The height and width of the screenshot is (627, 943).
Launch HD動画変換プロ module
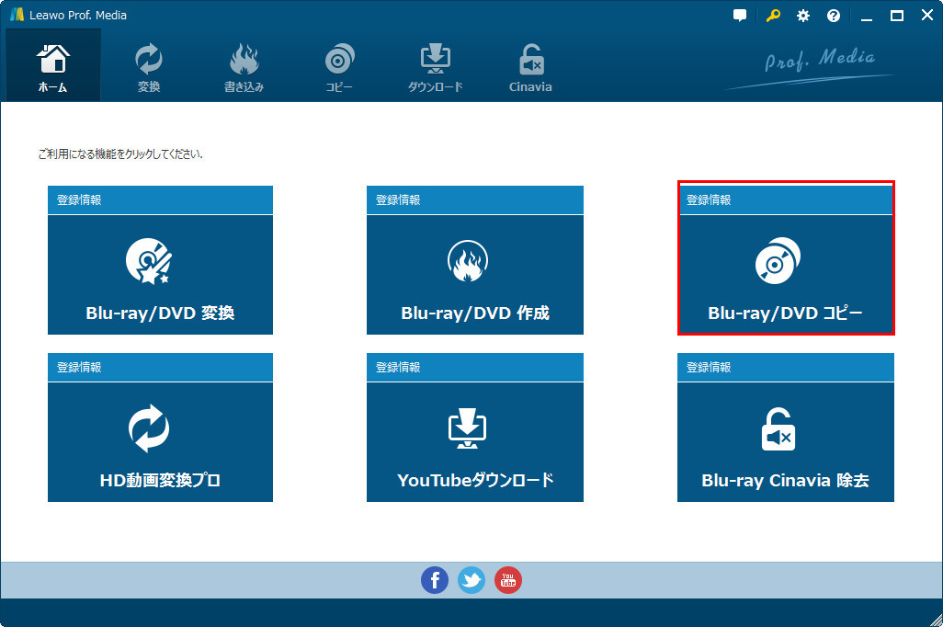[x=160, y=442]
